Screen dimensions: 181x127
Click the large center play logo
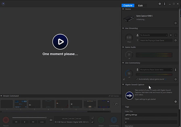(60, 42)
